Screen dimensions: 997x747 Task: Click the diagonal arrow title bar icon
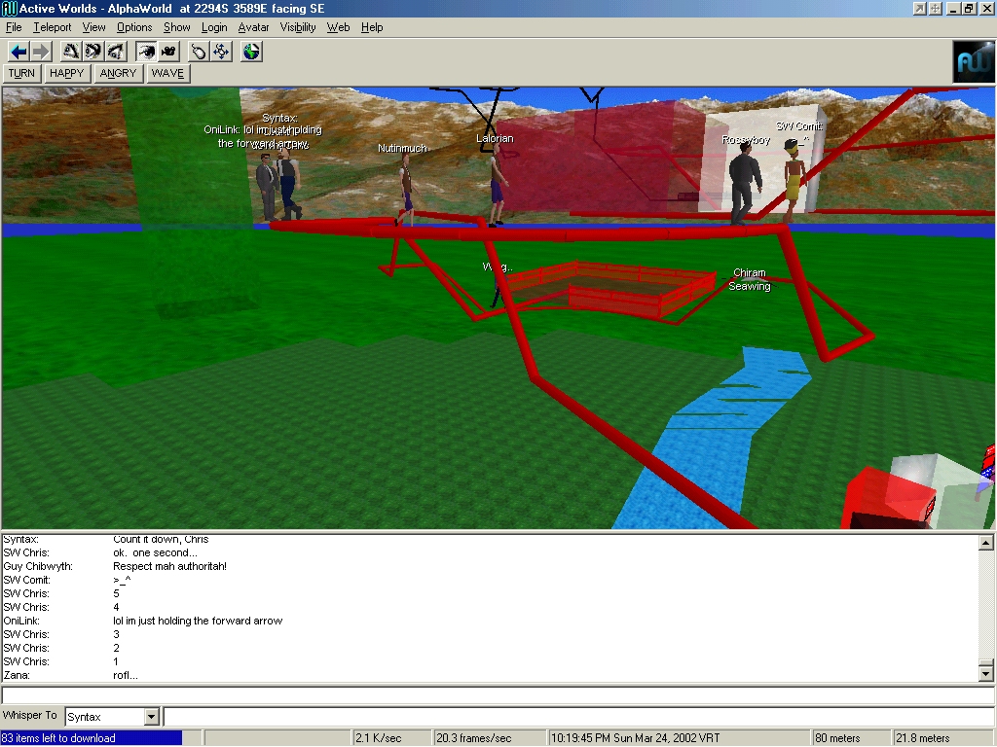(x=919, y=9)
